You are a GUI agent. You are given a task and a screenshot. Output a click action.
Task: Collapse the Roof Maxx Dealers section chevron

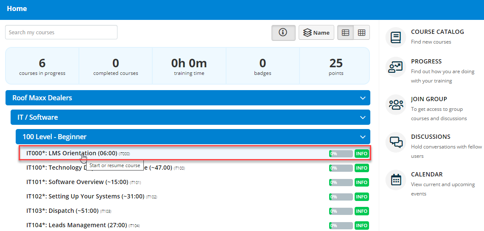pos(363,98)
